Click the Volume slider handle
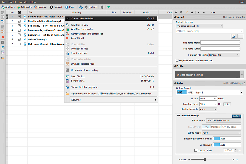Image resolution: width=246 pixels, height=164 pixels. click(x=204, y=159)
